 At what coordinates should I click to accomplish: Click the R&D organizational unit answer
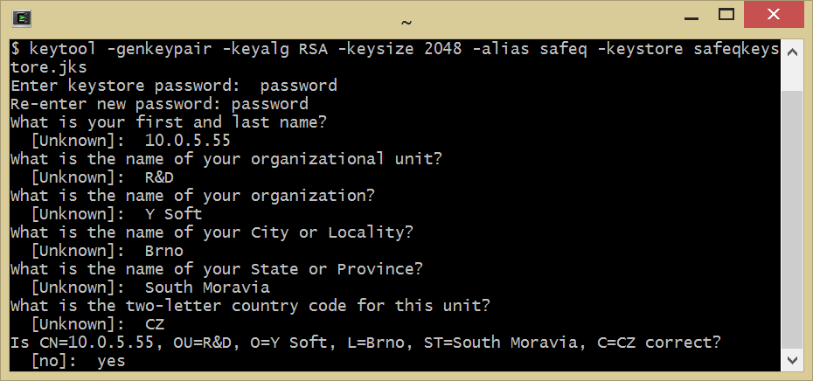(x=163, y=177)
